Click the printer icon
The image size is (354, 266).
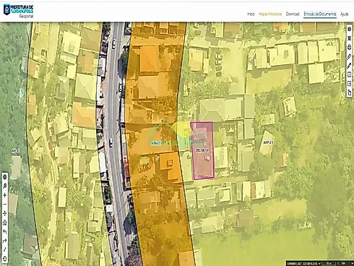[x=349, y=47]
